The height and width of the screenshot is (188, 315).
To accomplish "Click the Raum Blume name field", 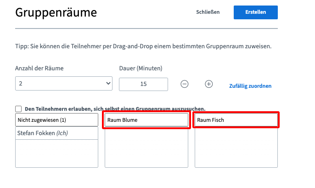I will click(146, 120).
